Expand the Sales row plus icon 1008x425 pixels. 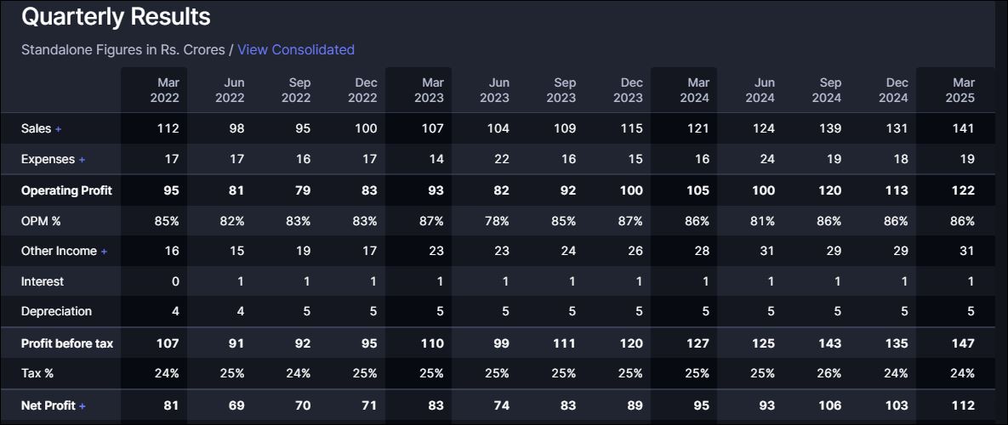(x=58, y=129)
